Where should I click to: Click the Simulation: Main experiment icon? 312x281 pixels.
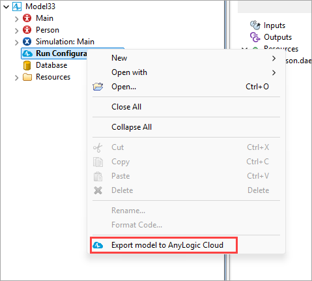(27, 42)
